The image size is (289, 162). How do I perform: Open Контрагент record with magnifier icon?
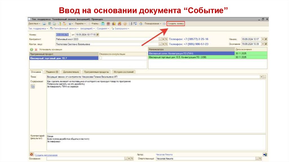point(166,39)
